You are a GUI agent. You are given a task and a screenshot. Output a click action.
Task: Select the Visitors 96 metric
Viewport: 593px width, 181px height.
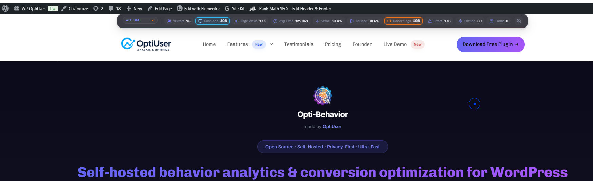pos(179,21)
